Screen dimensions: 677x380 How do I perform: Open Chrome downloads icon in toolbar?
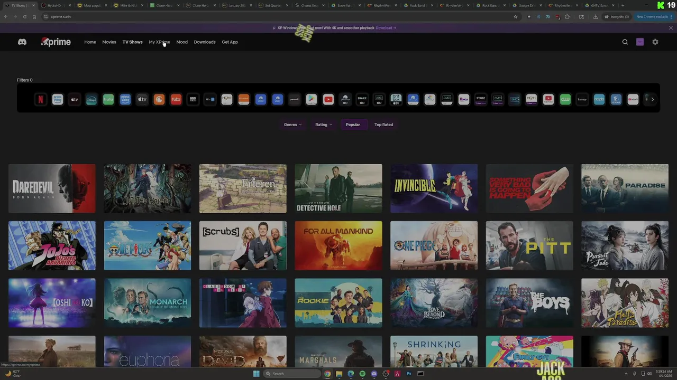coord(596,16)
